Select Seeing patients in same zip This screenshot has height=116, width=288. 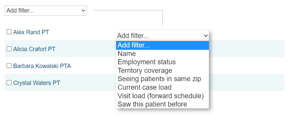coord(159,79)
